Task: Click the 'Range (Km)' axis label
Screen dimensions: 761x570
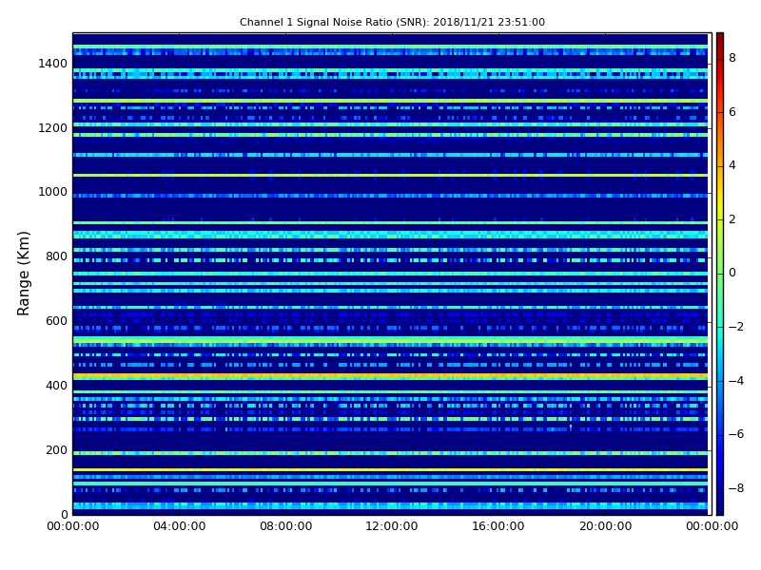Action: (x=23, y=274)
